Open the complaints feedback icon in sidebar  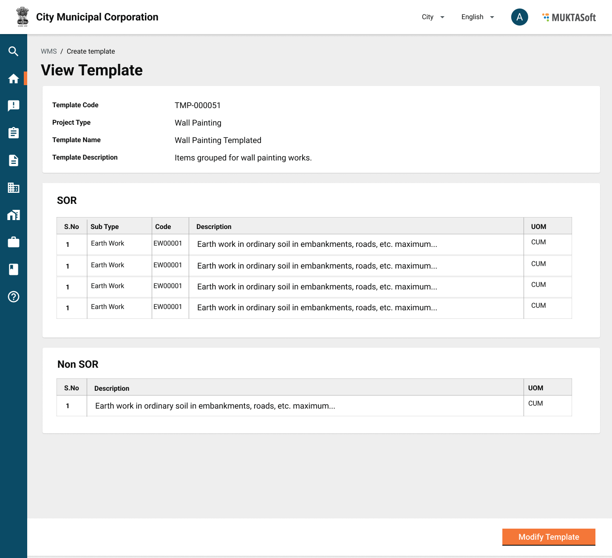coord(14,106)
